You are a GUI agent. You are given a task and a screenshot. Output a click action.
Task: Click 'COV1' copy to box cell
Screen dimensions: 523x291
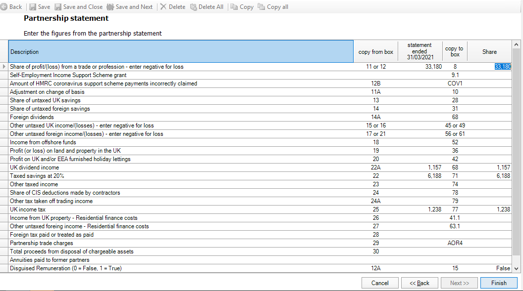[x=455, y=83]
